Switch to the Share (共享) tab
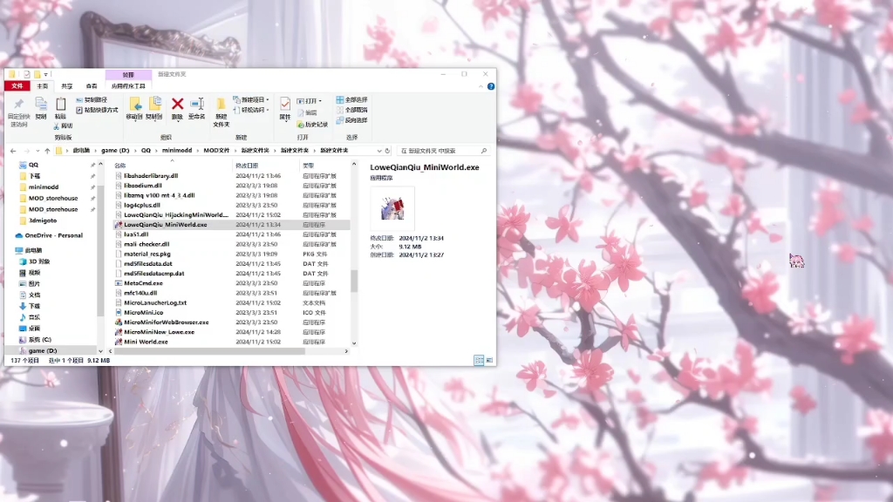The image size is (893, 502). pos(67,86)
